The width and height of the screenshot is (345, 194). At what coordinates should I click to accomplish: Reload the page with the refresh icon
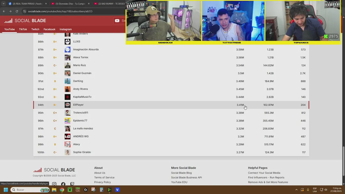tap(17, 11)
